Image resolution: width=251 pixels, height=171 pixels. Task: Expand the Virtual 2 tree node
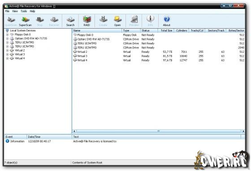7,51
